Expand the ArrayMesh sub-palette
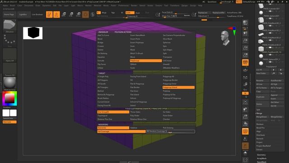 click(x=262, y=158)
